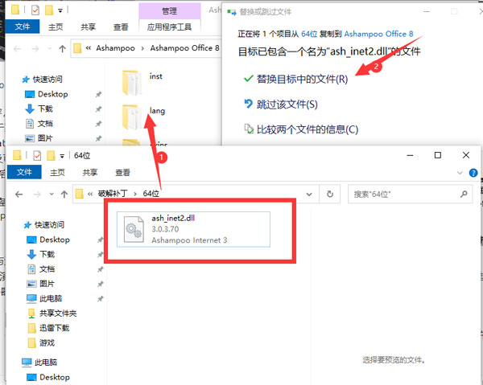Select the lang folder
This screenshot has height=385, width=483.
pos(143,117)
